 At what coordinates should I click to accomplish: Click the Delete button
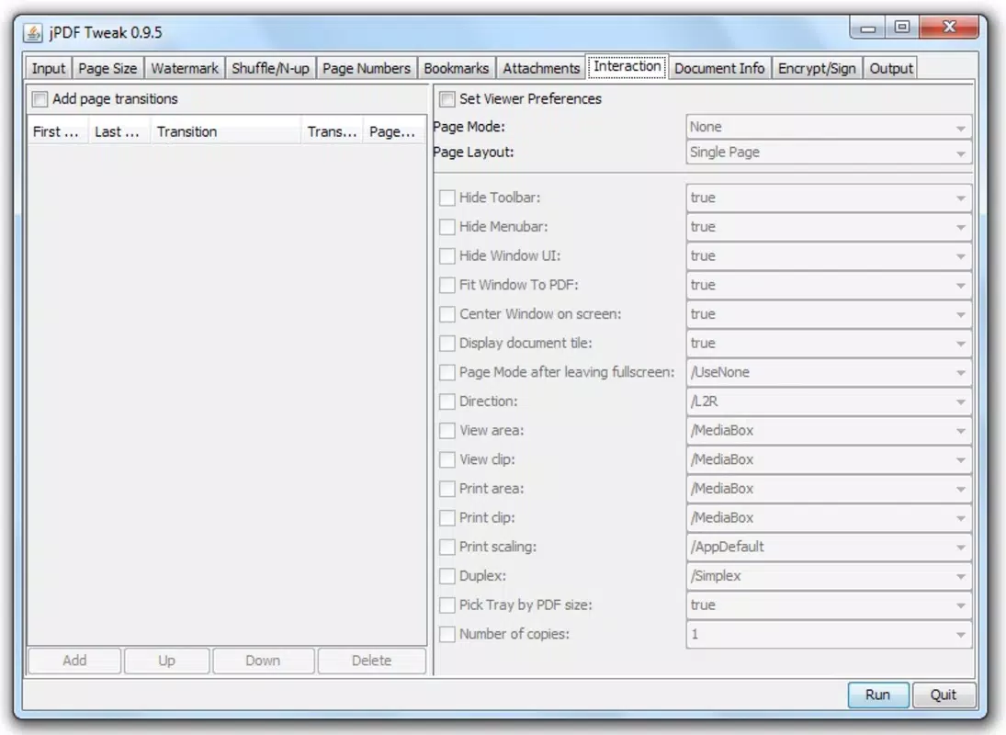click(x=371, y=661)
